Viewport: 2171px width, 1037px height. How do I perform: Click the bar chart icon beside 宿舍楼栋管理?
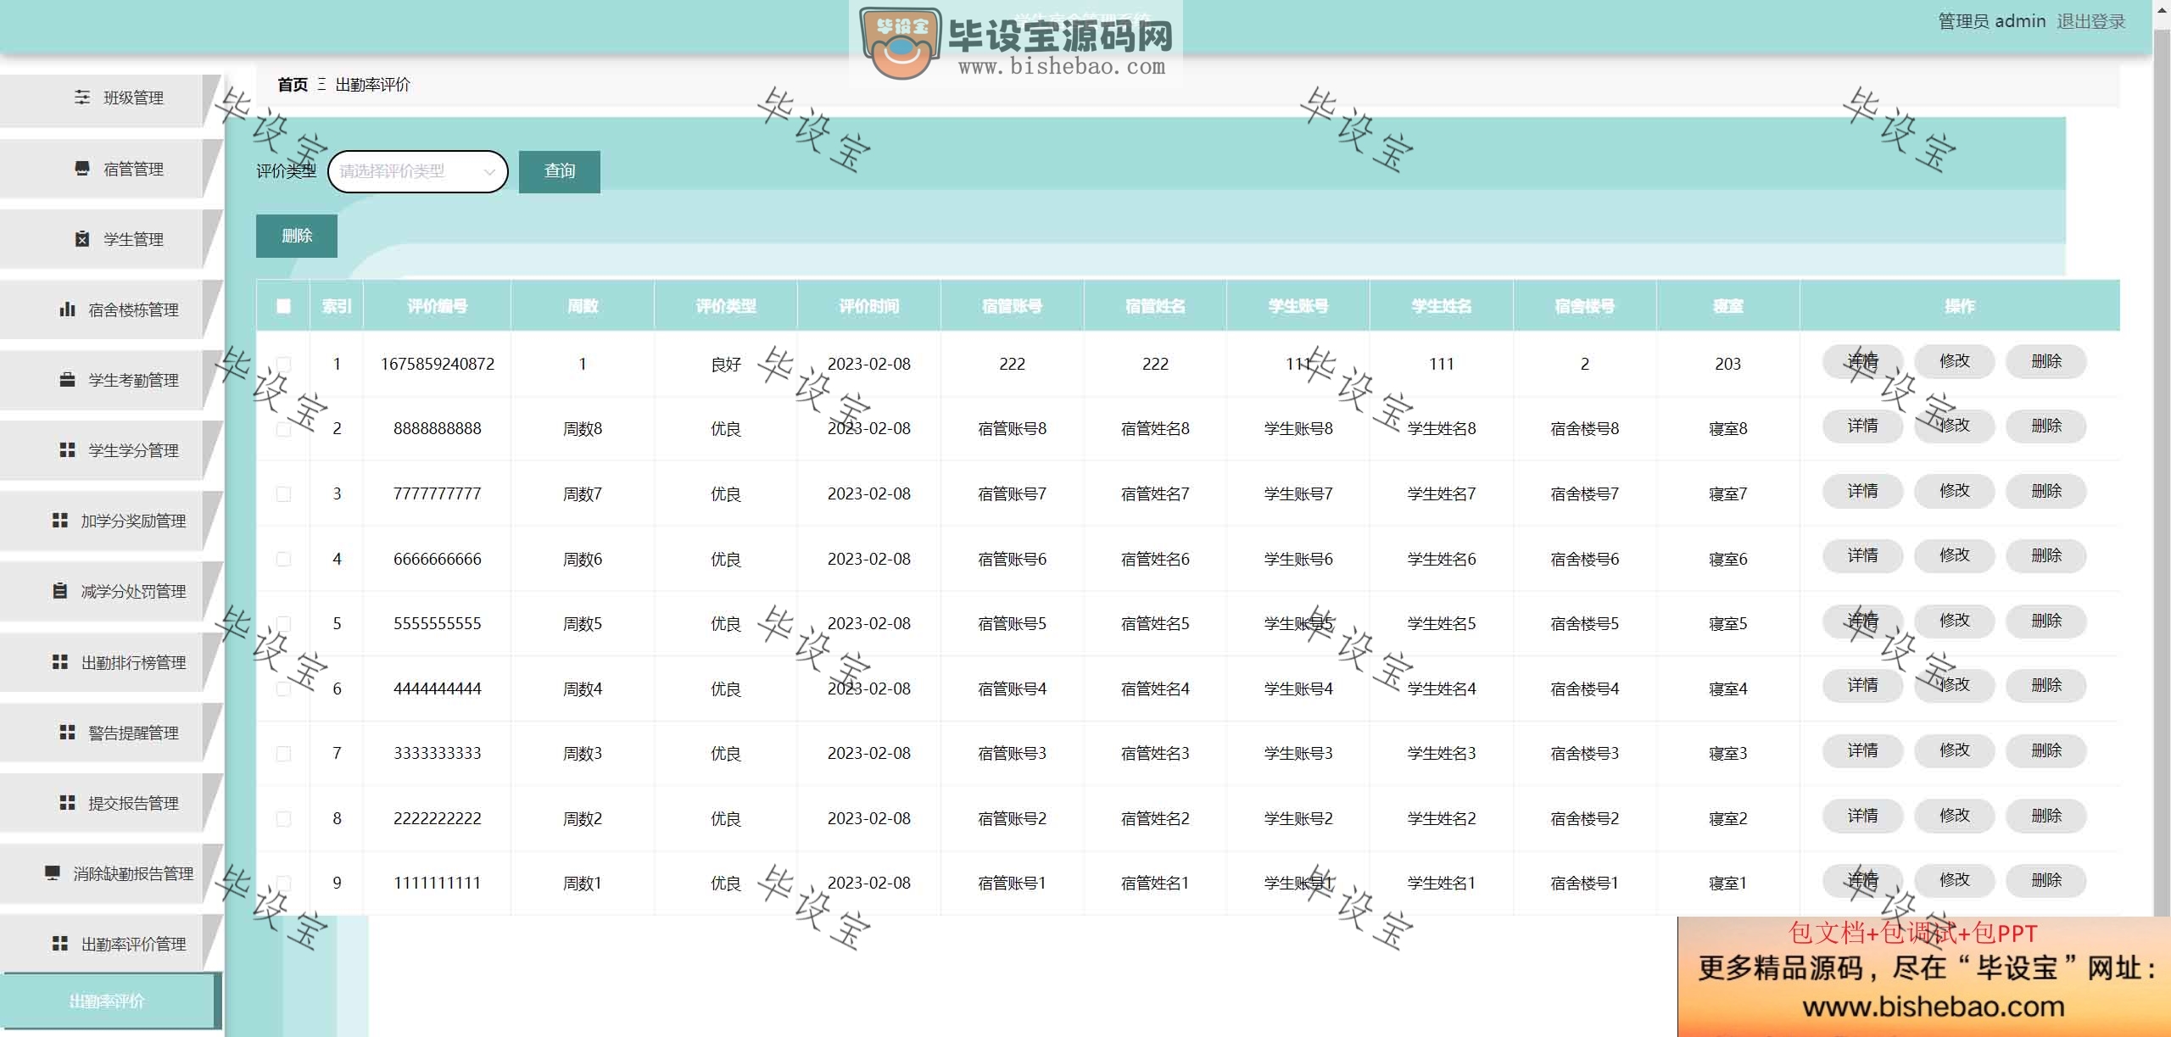(67, 309)
